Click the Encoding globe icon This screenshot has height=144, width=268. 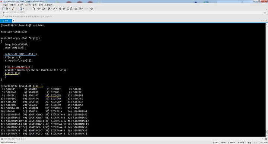(x=49, y=9)
